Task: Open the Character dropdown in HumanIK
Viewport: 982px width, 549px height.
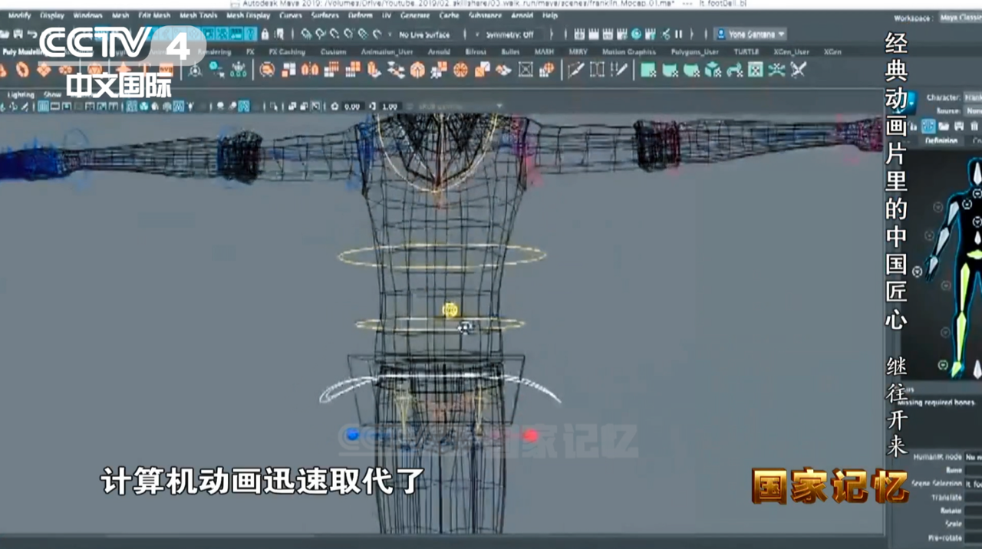Action: [x=972, y=97]
